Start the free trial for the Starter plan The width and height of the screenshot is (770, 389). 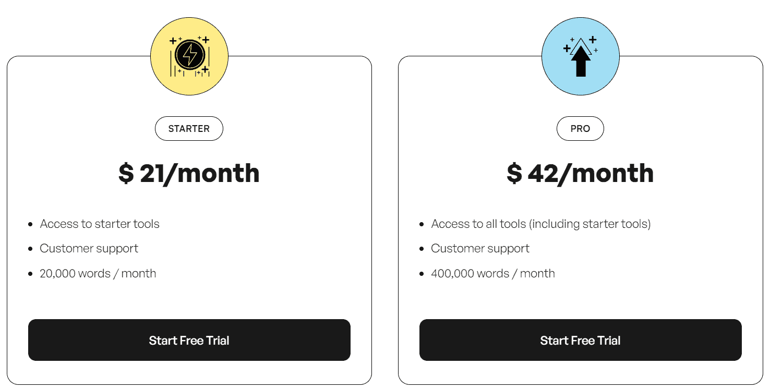(189, 340)
